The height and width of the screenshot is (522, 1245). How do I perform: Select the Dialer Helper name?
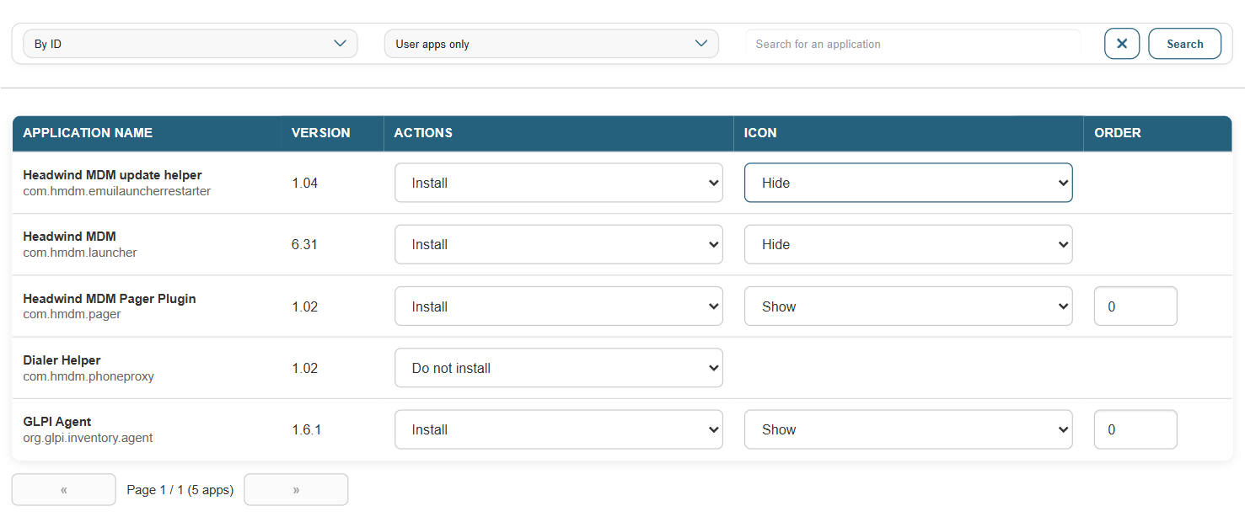click(x=62, y=360)
